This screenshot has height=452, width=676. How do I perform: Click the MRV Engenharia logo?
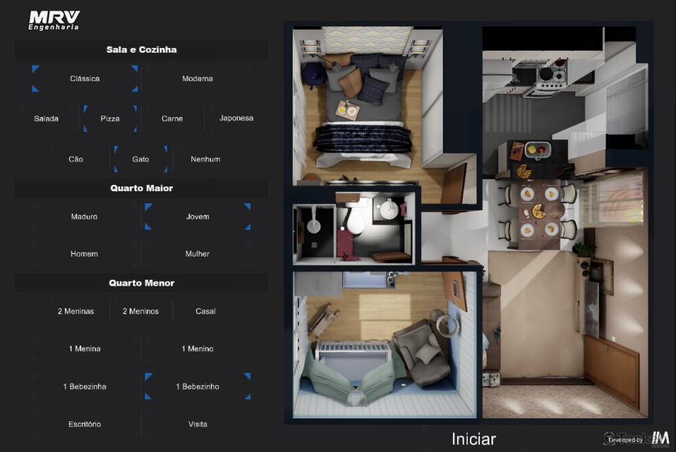54,20
